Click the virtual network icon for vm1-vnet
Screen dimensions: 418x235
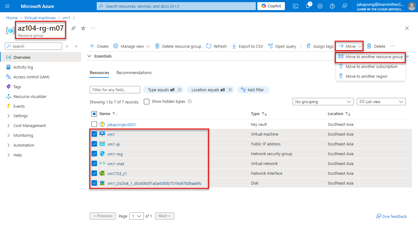pos(102,164)
